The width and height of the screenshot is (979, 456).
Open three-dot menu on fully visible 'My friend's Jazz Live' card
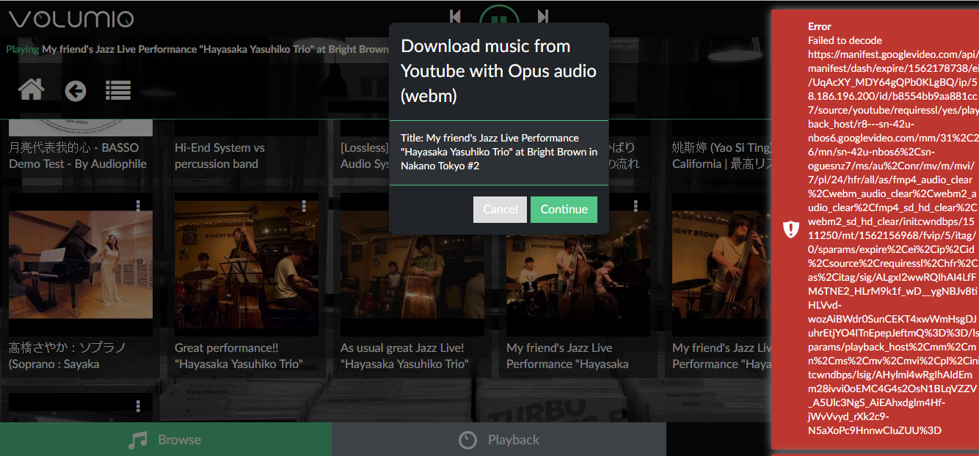tap(636, 205)
